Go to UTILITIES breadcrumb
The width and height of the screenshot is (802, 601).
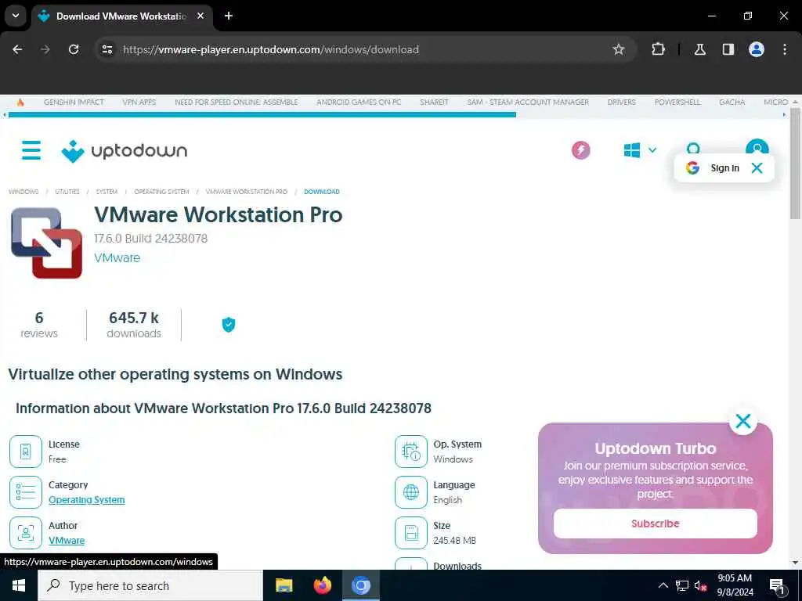67,192
